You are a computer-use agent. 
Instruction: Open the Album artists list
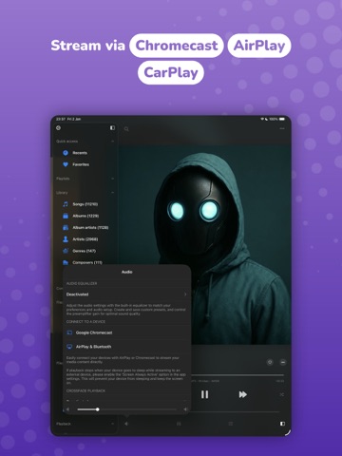pos(85,228)
